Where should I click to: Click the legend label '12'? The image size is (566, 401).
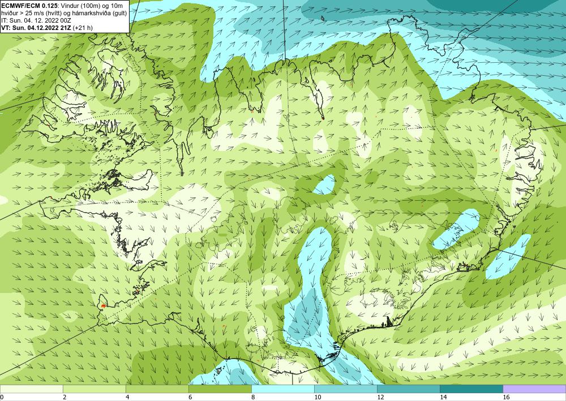[x=380, y=398]
